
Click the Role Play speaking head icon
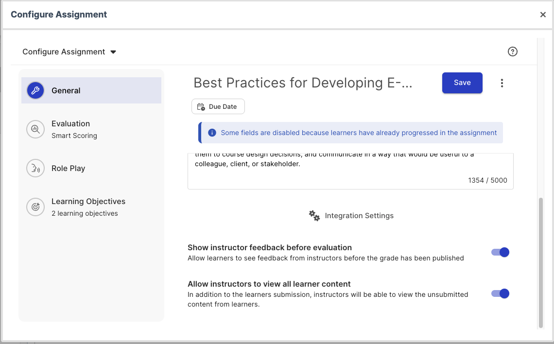pyautogui.click(x=35, y=168)
